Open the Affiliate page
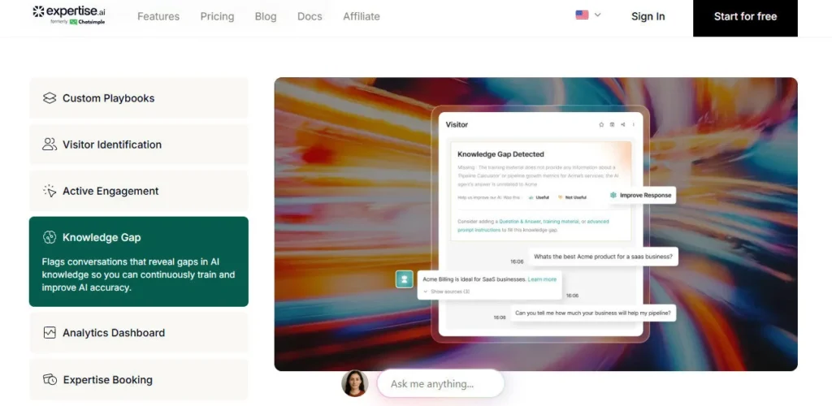This screenshot has height=406, width=832. click(362, 16)
